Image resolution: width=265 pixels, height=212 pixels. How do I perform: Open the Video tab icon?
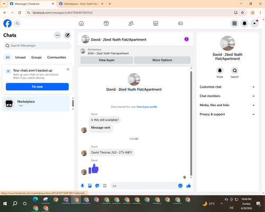106,23
